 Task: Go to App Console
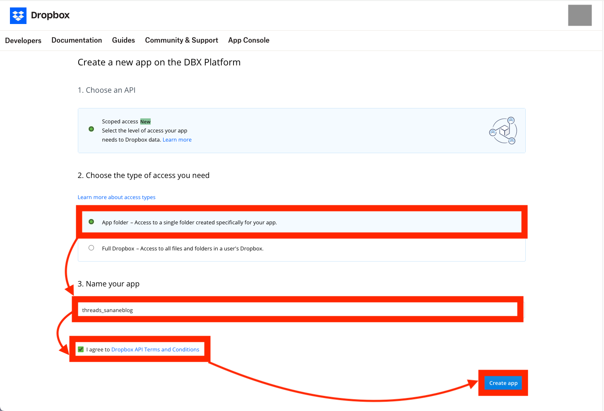point(249,40)
